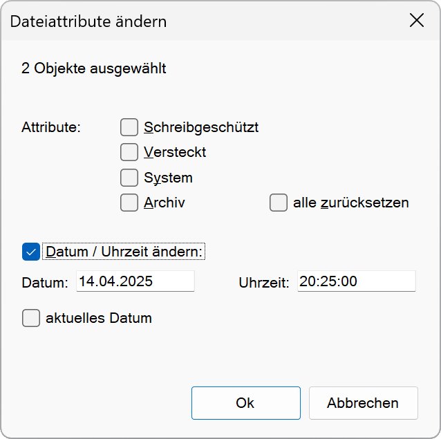Image resolution: width=441 pixels, height=439 pixels.
Task: Click the 'Attribute:' label
Action: tap(51, 128)
